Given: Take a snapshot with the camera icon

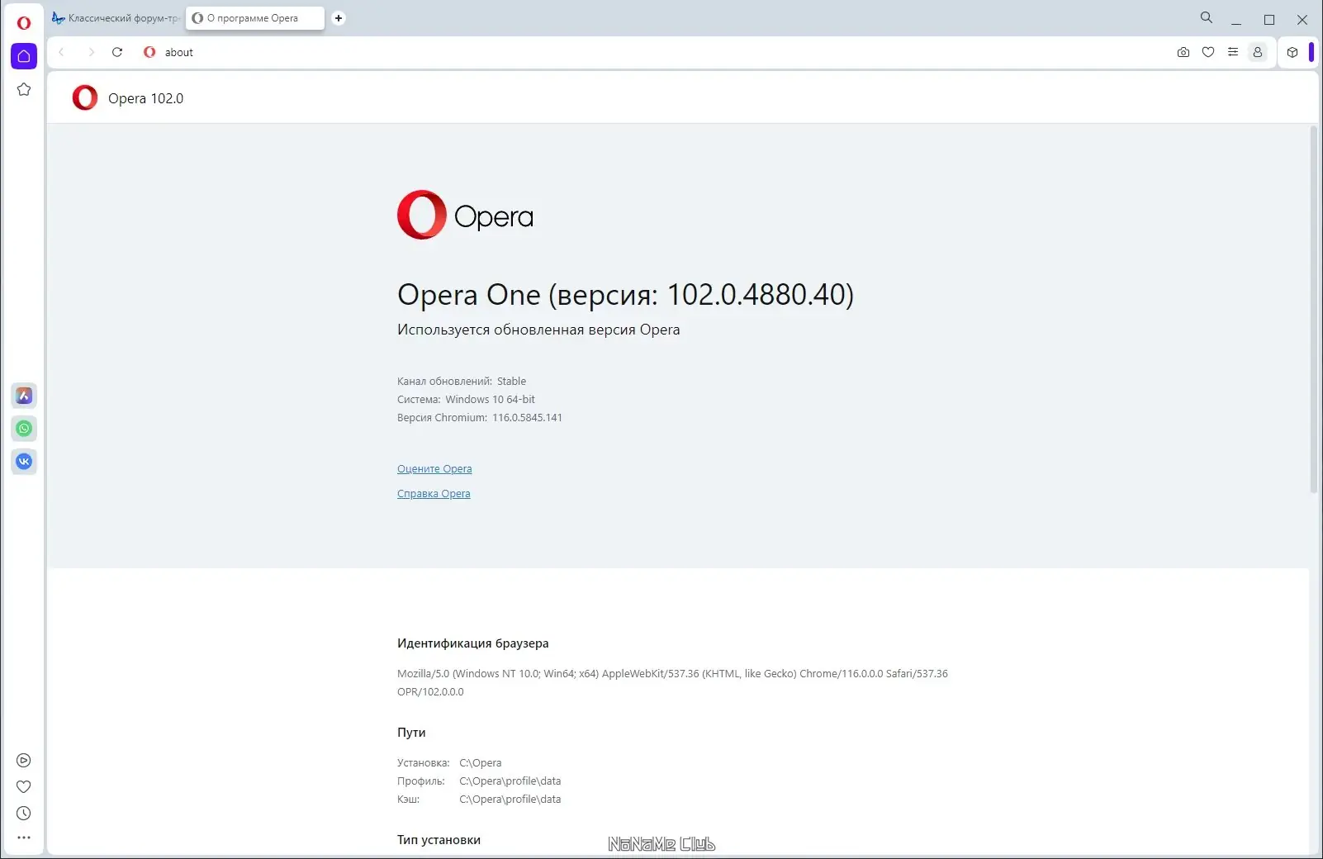Looking at the screenshot, I should point(1183,52).
